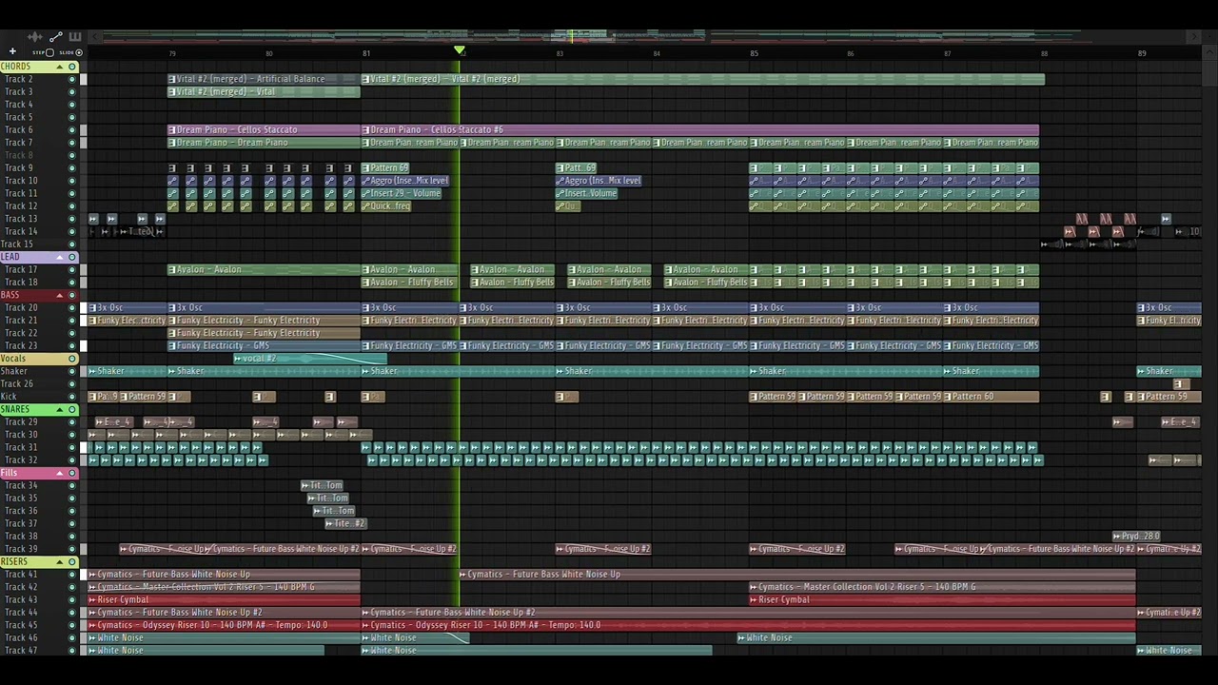
Task: Click the vertical scroll up arrow
Action: [1210, 52]
